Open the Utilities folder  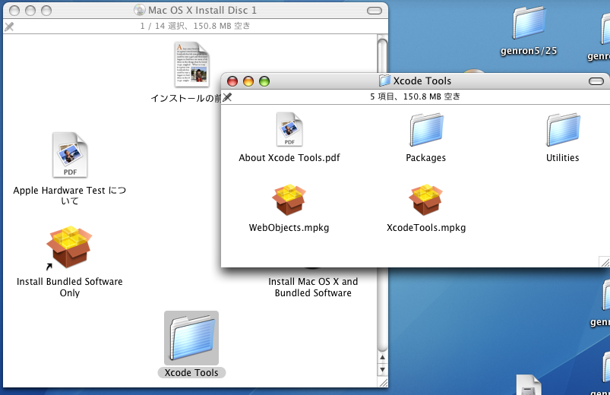click(x=563, y=130)
